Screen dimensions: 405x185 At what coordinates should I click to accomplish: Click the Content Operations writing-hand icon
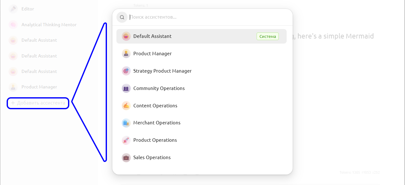126,106
